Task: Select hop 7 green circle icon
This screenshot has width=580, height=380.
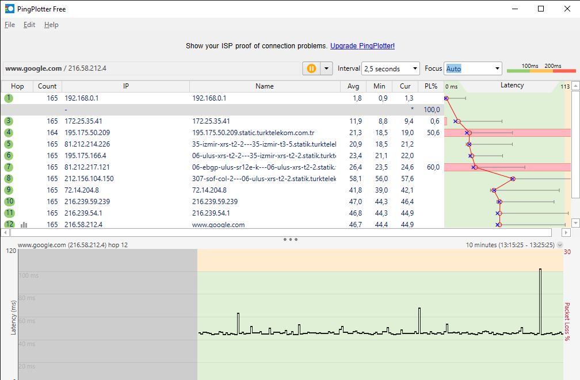Action: pyautogui.click(x=9, y=167)
